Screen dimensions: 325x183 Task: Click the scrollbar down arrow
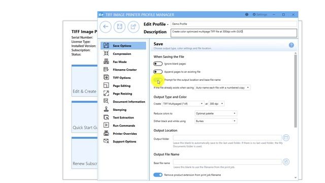pyautogui.click(x=296, y=178)
